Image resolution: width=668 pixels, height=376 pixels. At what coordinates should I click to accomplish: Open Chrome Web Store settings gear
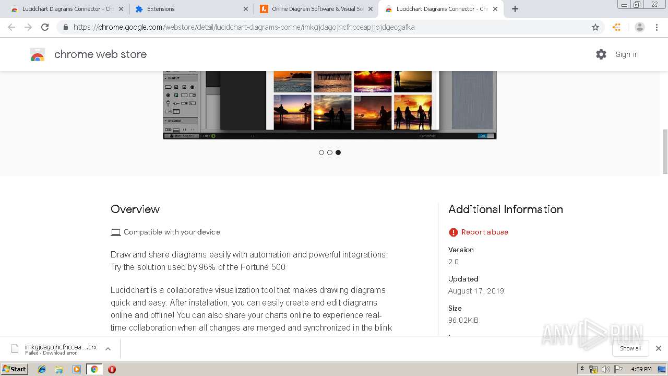point(601,54)
